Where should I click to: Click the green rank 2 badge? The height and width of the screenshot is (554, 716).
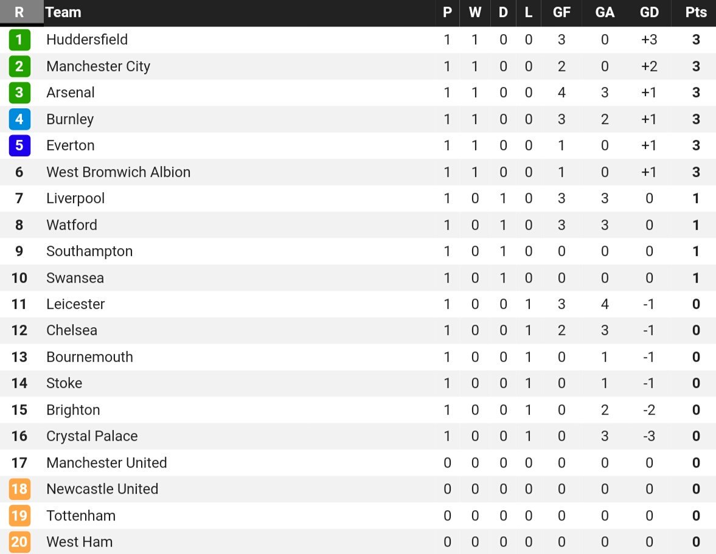[19, 66]
